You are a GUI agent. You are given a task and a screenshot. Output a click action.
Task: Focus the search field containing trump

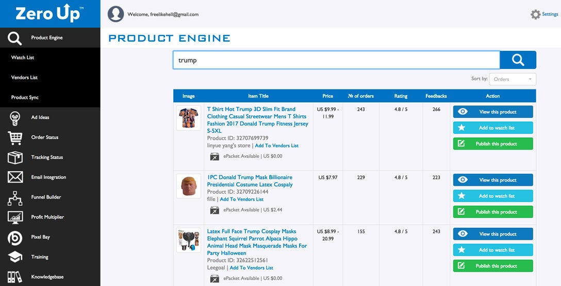click(336, 60)
